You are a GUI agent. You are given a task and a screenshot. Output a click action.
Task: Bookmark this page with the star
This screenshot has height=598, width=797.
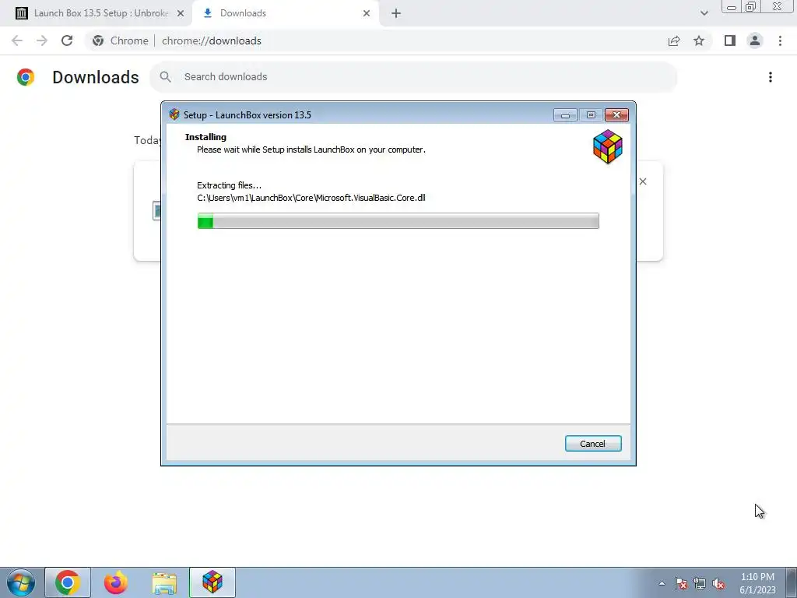coord(699,40)
